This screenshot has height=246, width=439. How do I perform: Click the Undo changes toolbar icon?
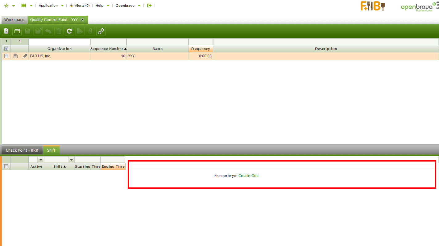[49, 31]
